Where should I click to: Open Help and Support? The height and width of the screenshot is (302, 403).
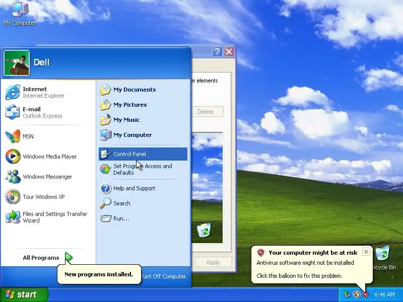tap(143, 188)
